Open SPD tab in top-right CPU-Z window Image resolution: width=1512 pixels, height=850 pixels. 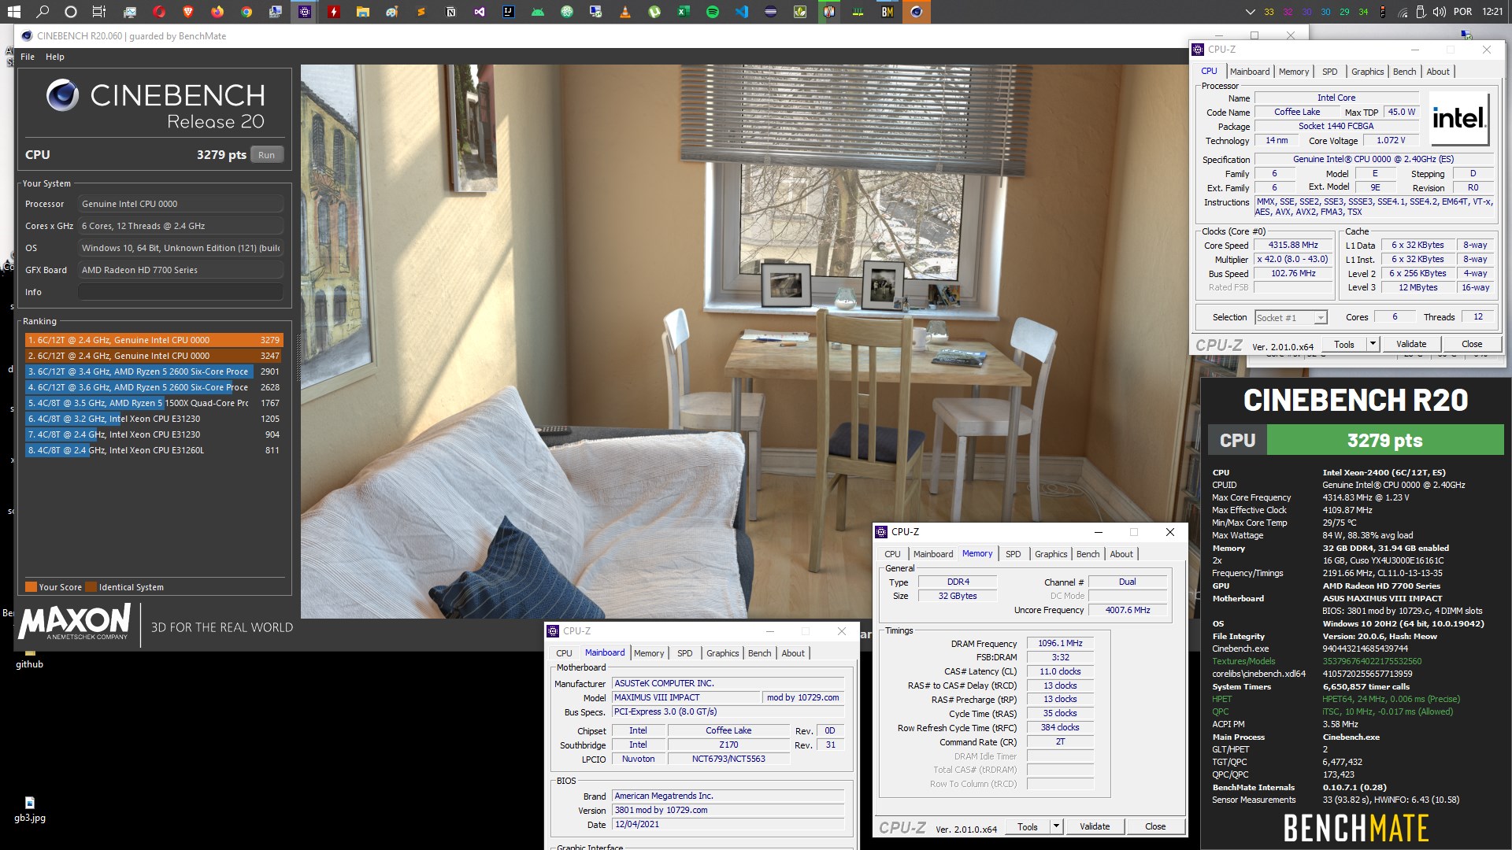(x=1330, y=72)
